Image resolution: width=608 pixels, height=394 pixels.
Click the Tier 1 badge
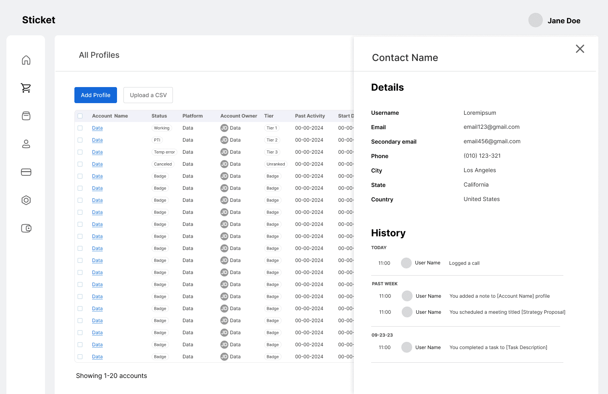pos(272,128)
